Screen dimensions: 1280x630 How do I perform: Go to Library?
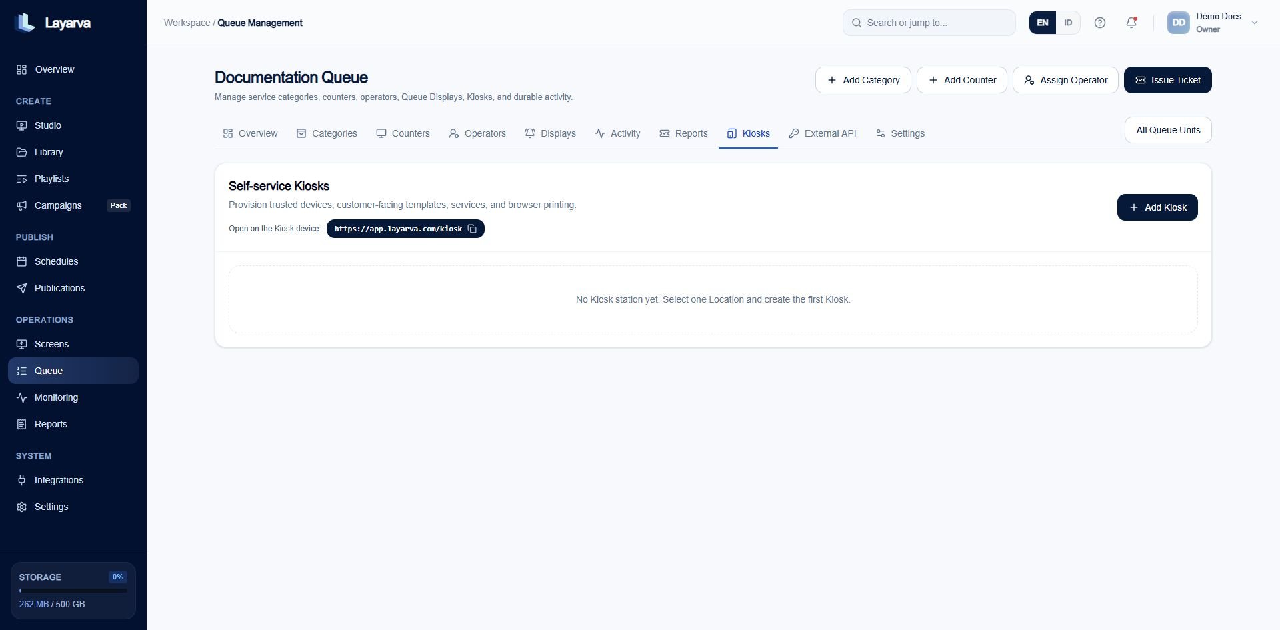(x=73, y=152)
